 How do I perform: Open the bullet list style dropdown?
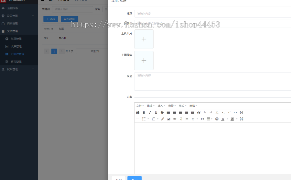(x=148, y=119)
